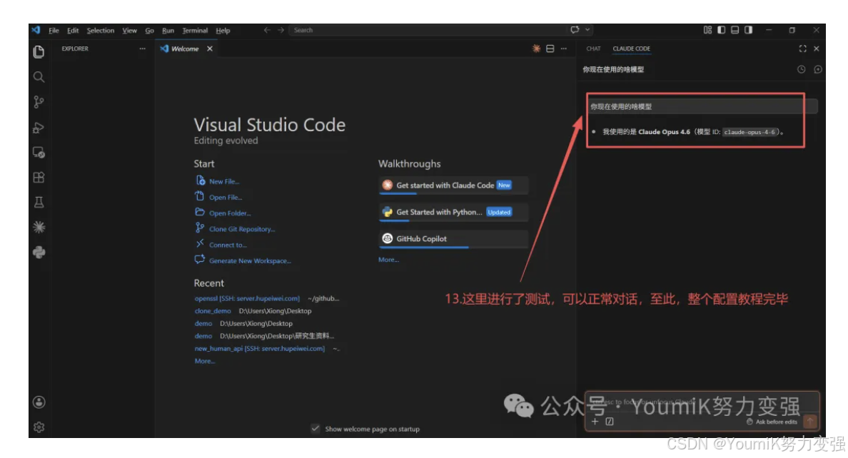Maximize the Claude Code panel
The width and height of the screenshot is (848, 458).
[x=802, y=49]
